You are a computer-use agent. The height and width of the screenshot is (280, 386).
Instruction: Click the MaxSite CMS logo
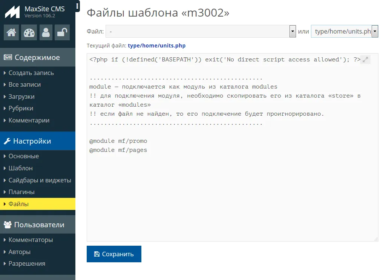12,12
